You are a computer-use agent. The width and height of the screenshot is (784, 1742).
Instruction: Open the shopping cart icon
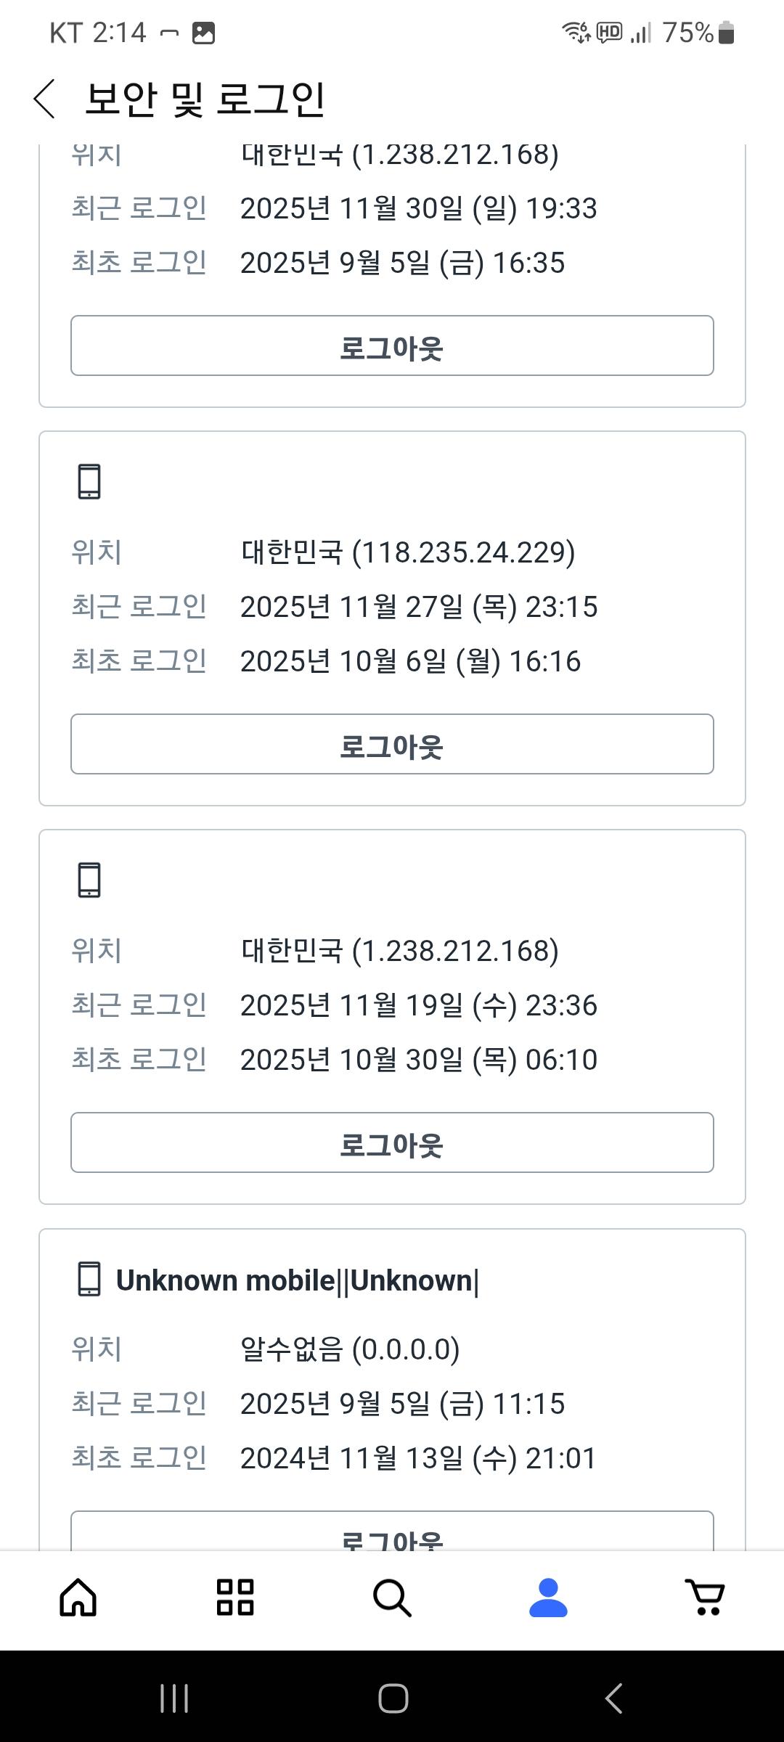705,1598
